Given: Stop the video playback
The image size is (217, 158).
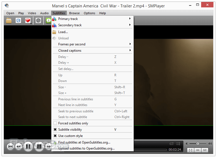Looking at the screenshot, I should pyautogui.click(x=39, y=147).
